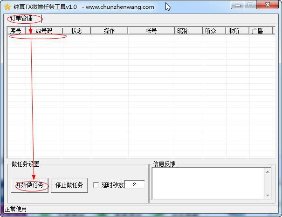Screen dimensions: 282x217
Task: Click the 听众 column header
Action: (214, 31)
